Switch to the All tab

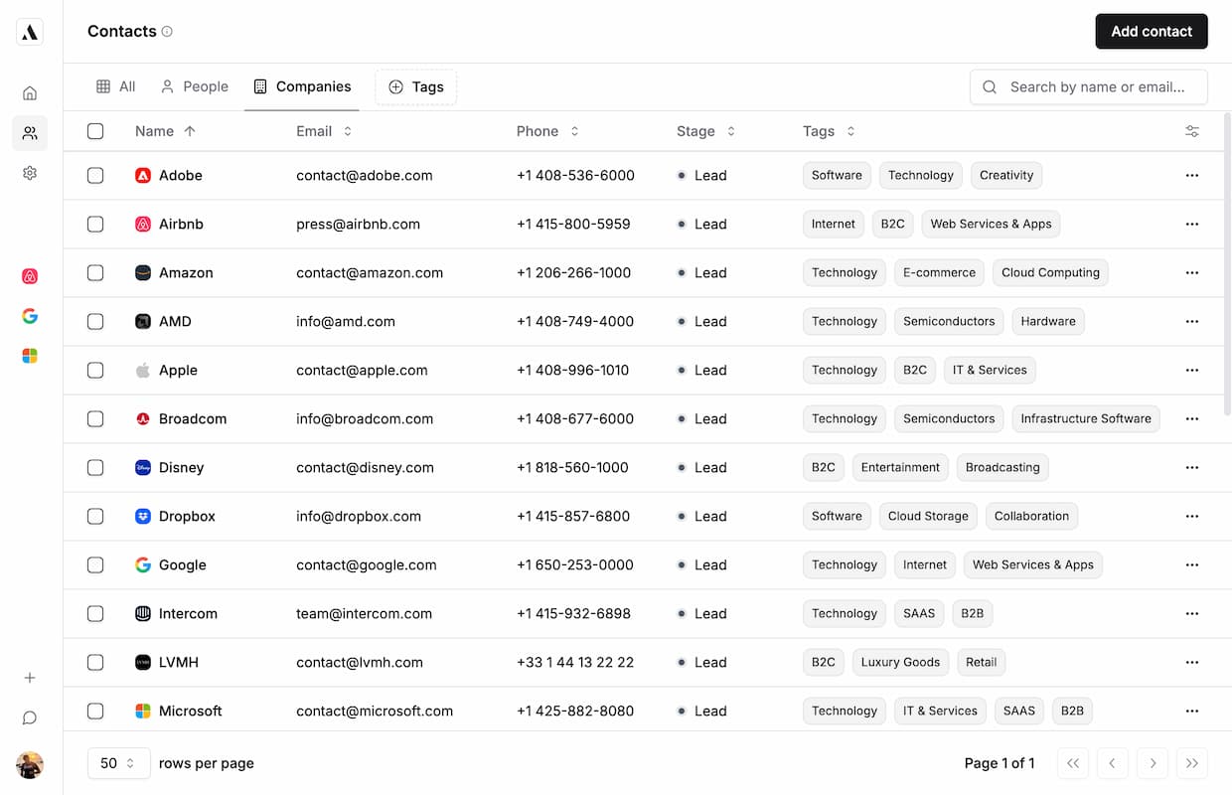pyautogui.click(x=116, y=86)
